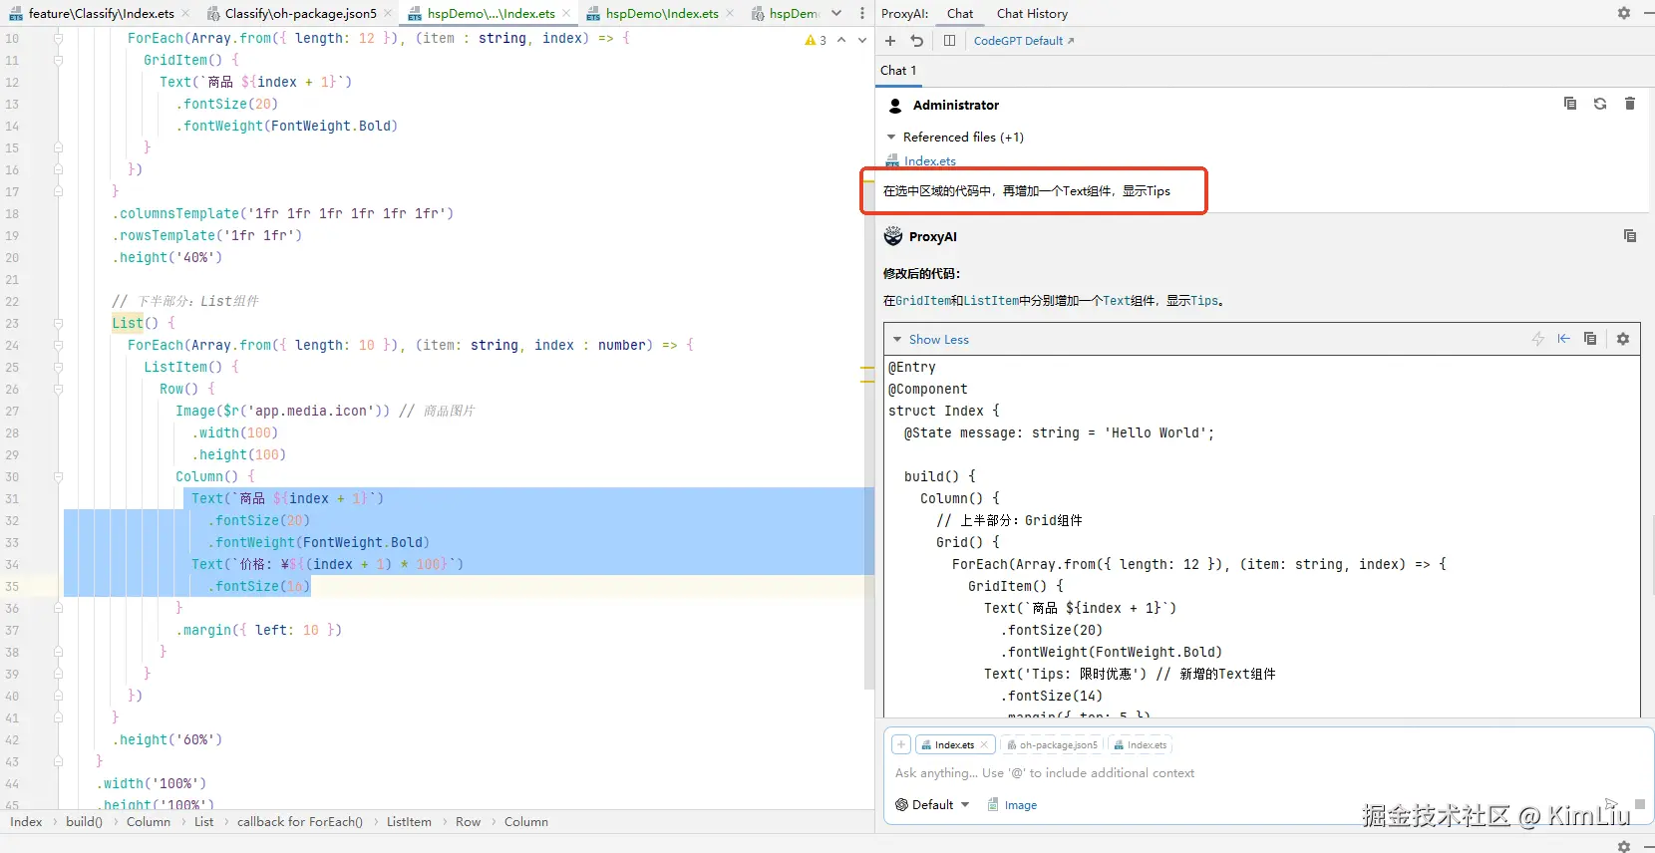Delete the Administrator message with trash icon

pyautogui.click(x=1630, y=104)
